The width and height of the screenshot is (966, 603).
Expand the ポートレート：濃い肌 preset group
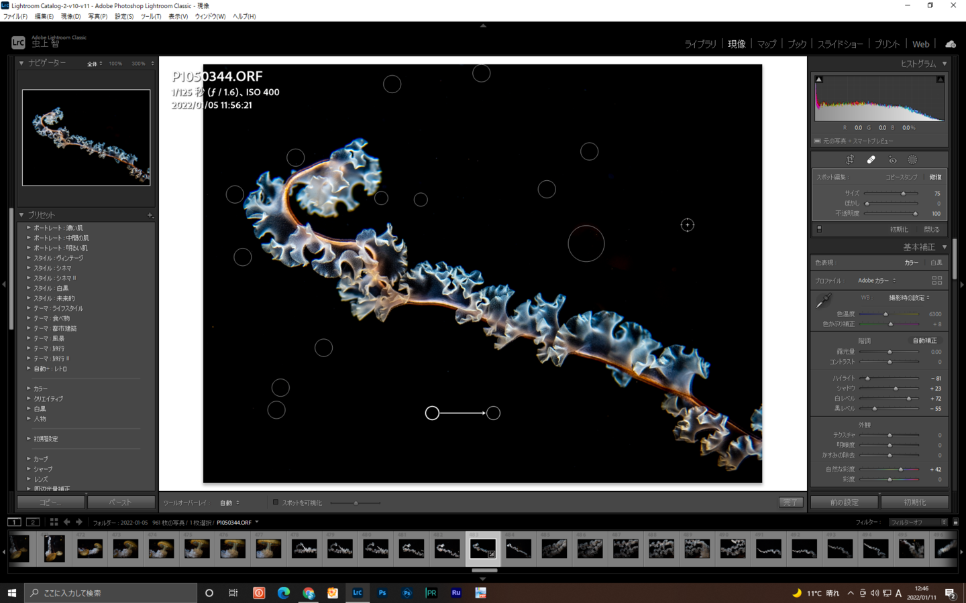coord(29,228)
